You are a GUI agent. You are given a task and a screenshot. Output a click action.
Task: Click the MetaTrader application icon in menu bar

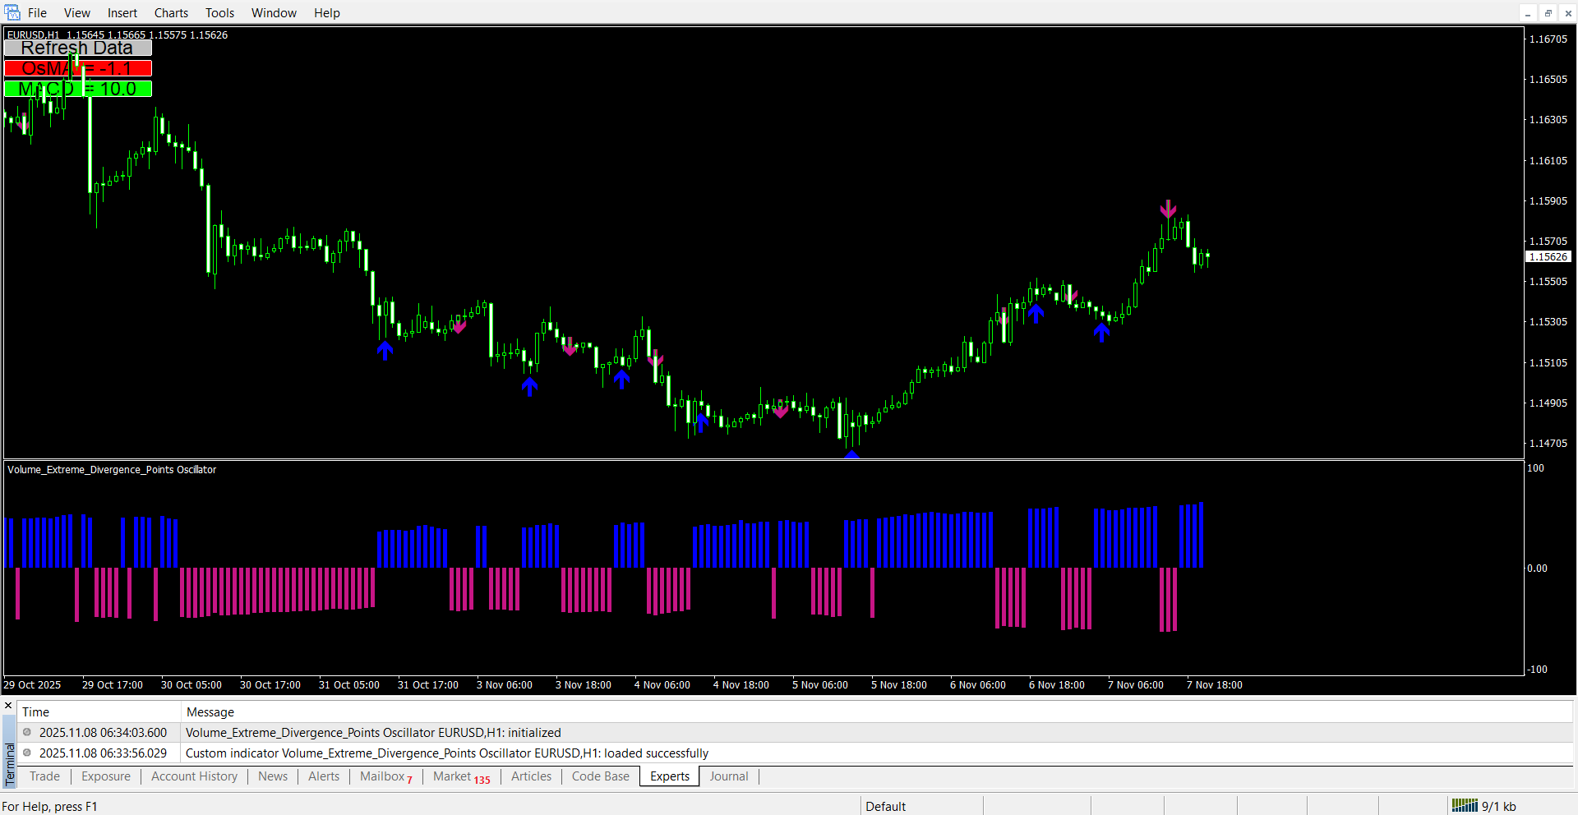[x=12, y=12]
